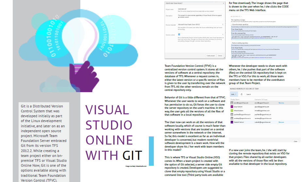Click the lightbulb cloud illustration
Screen dimensions: 302x182
[x=78, y=50]
